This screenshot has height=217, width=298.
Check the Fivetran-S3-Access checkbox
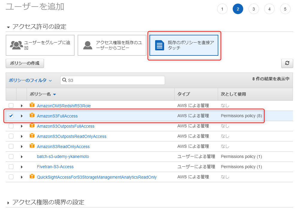11,167
